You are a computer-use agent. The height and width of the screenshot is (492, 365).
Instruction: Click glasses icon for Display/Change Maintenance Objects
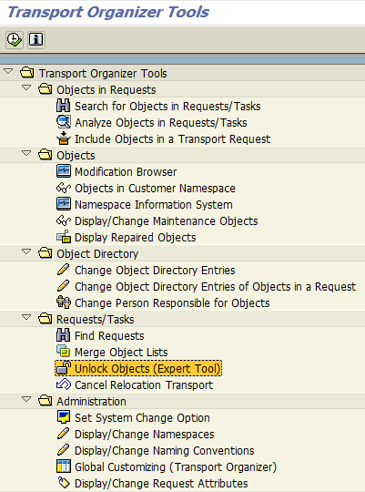click(64, 220)
